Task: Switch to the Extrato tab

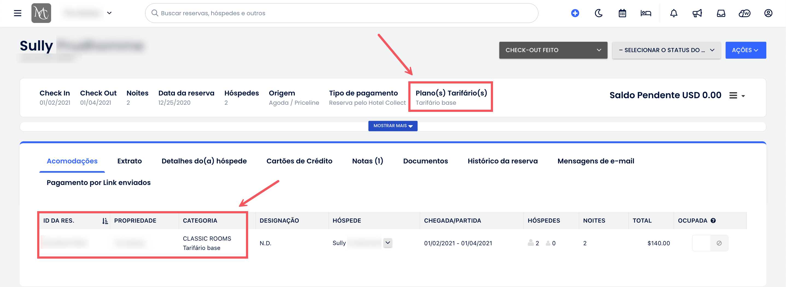Action: click(x=129, y=161)
